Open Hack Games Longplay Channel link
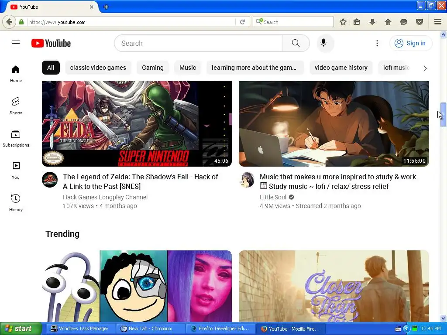The width and height of the screenshot is (447, 335). pyautogui.click(x=105, y=197)
